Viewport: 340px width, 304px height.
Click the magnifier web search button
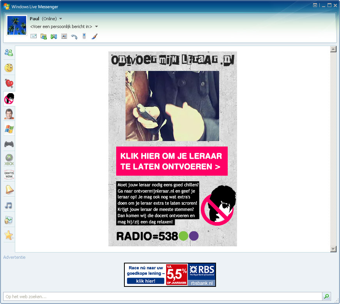coord(327,297)
